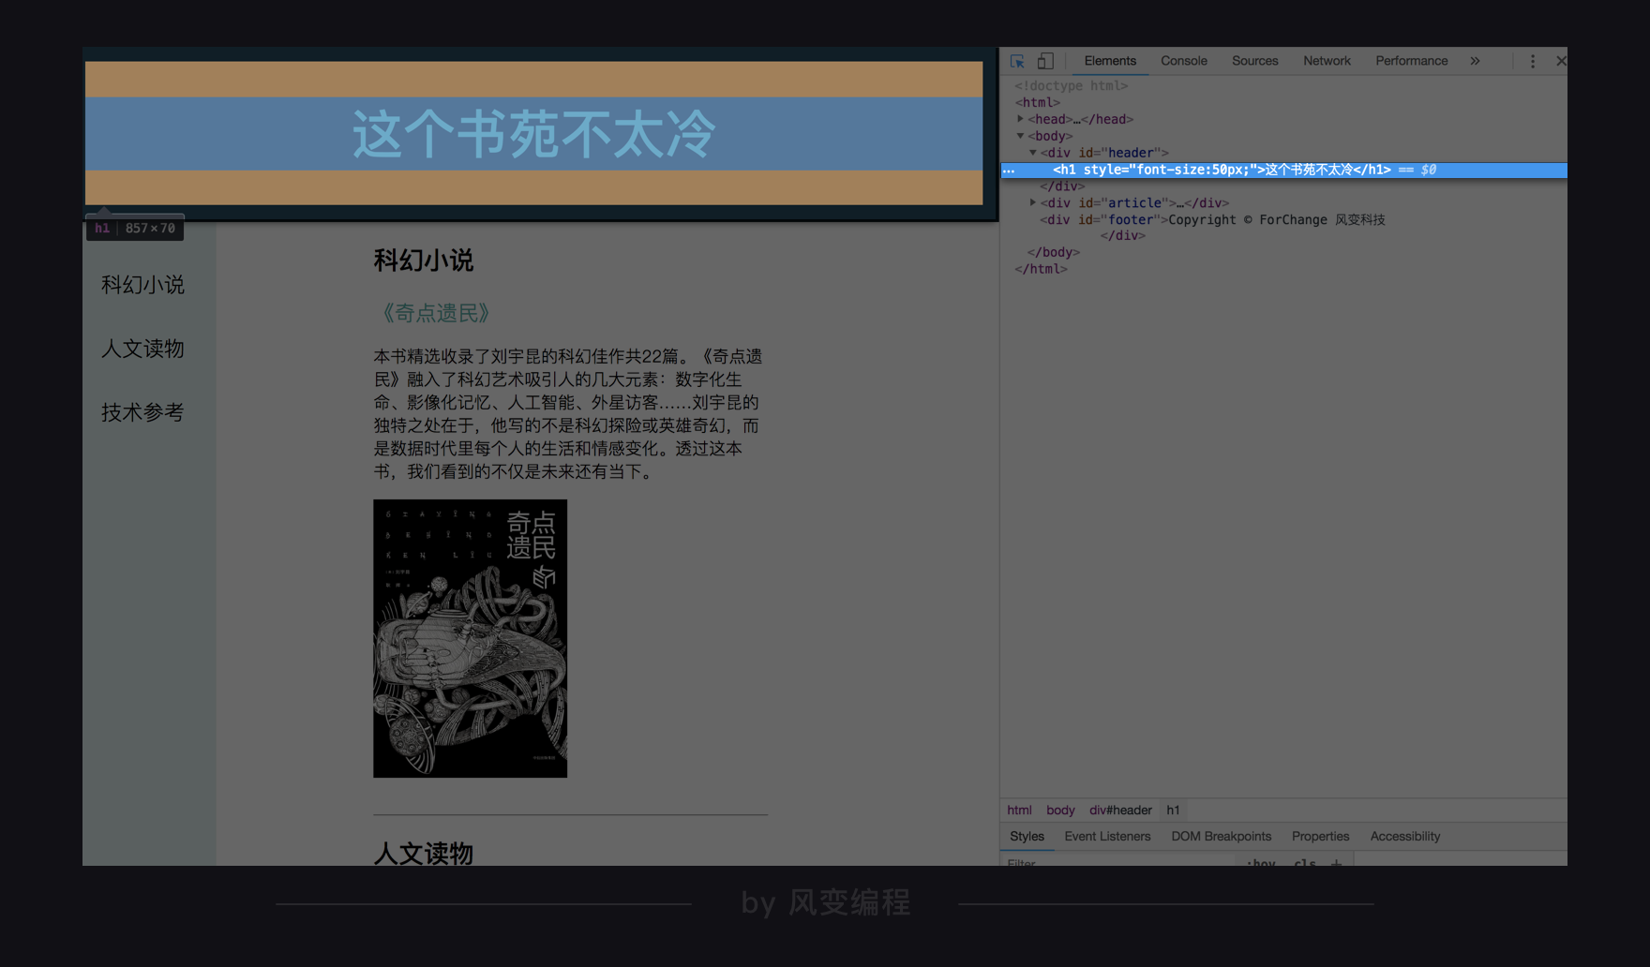Select the div id="footer" Copyright line
The width and height of the screenshot is (1650, 967).
[x=1212, y=220]
